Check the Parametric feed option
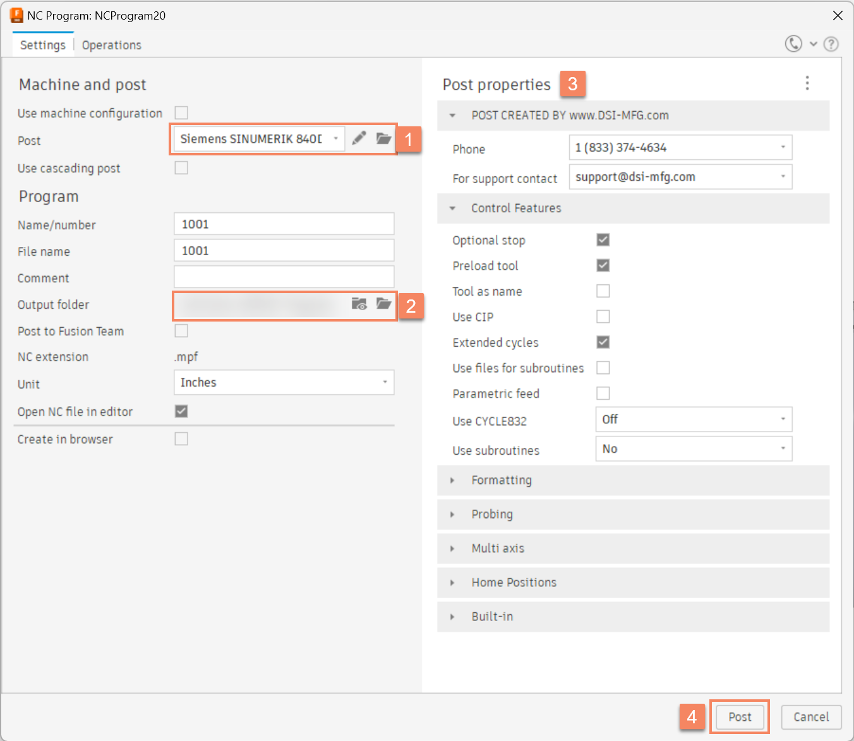 (x=603, y=392)
